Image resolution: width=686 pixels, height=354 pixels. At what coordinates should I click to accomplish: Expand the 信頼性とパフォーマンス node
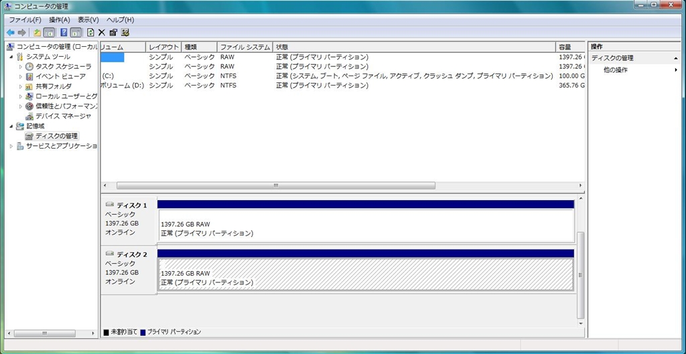click(x=21, y=106)
